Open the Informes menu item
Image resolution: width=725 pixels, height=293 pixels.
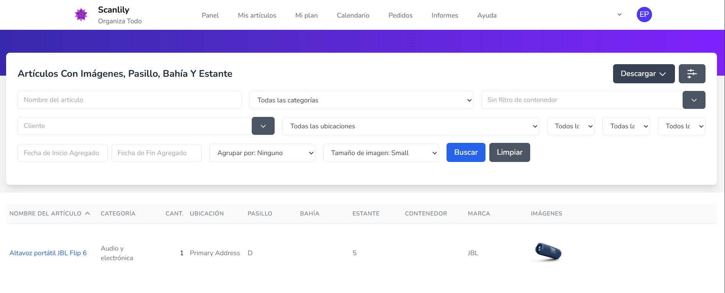[445, 15]
